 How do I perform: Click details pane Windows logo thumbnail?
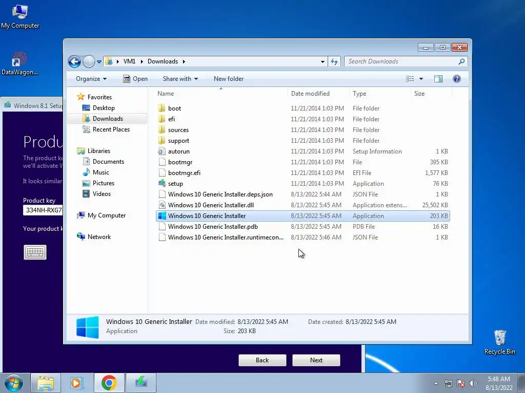click(x=87, y=327)
